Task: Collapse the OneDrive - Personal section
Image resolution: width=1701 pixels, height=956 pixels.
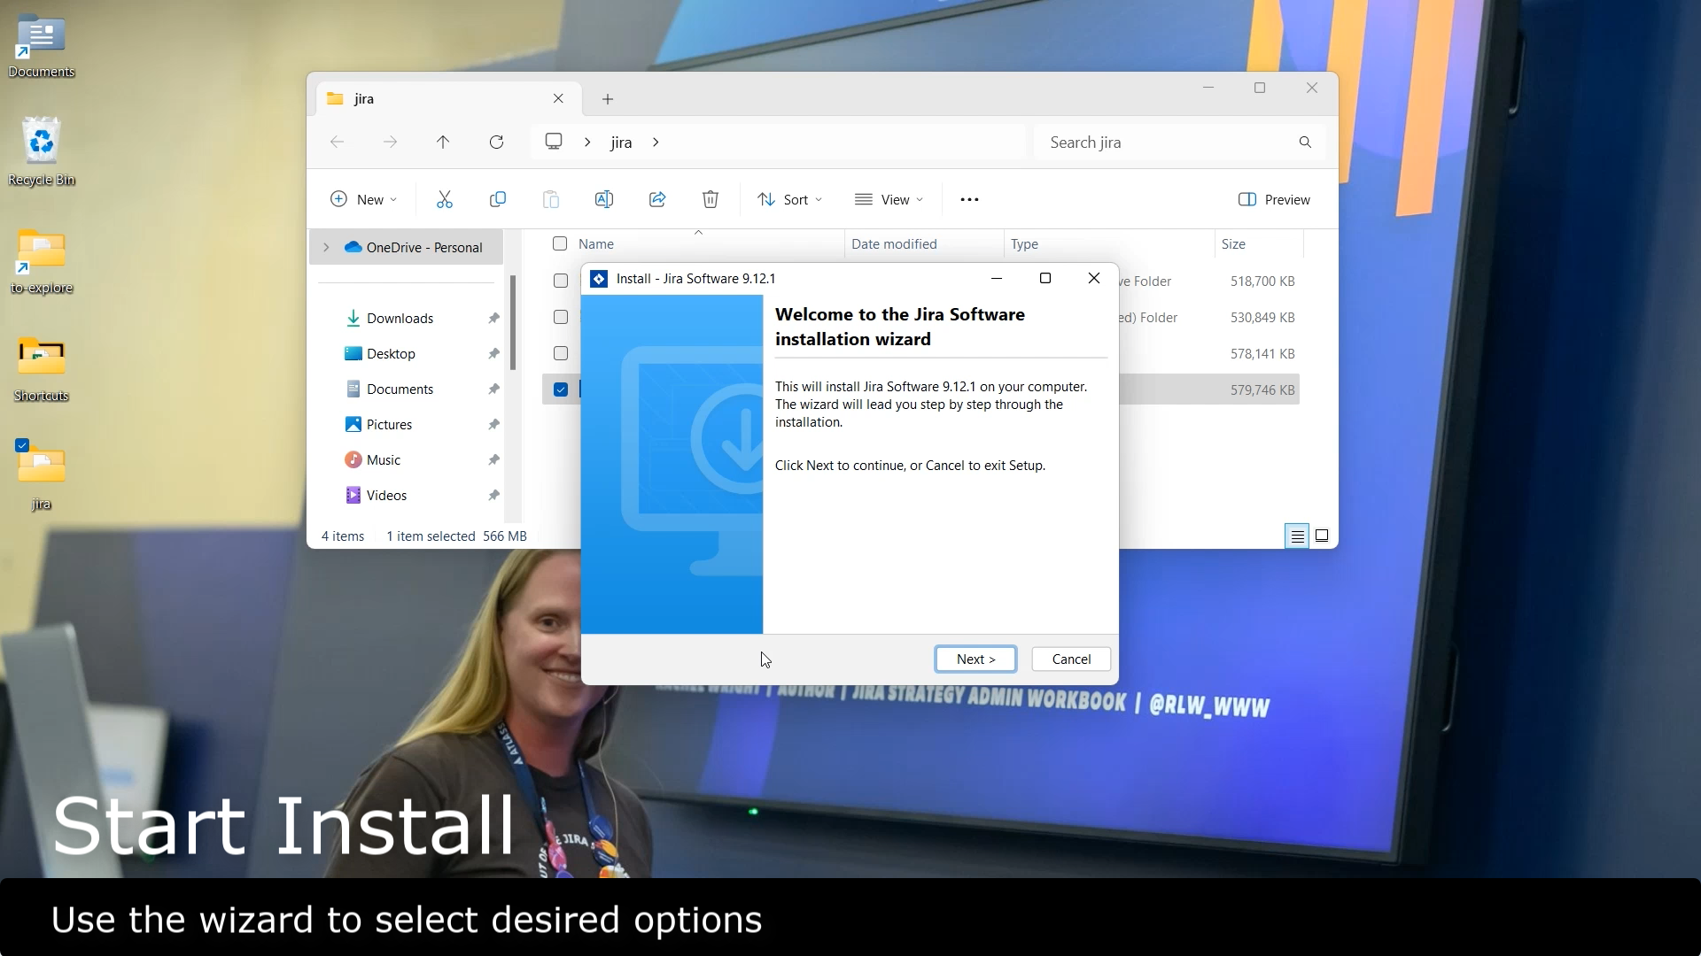Action: coord(325,247)
